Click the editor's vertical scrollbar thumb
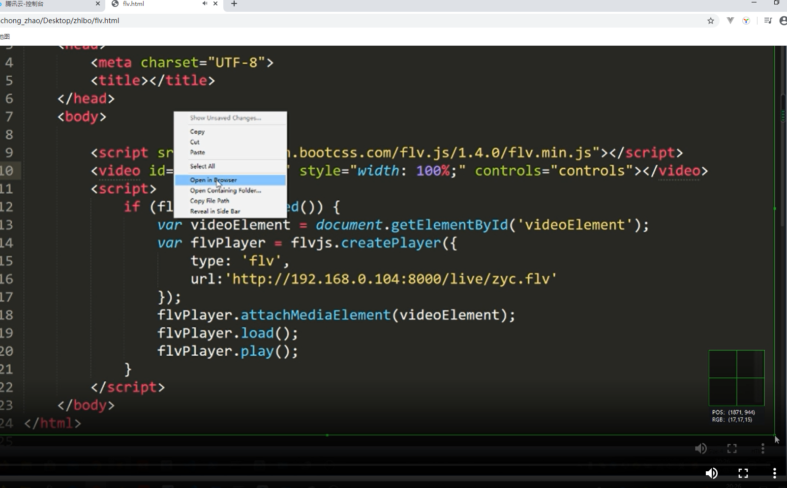Viewport: 787px width, 488px height. [783, 160]
